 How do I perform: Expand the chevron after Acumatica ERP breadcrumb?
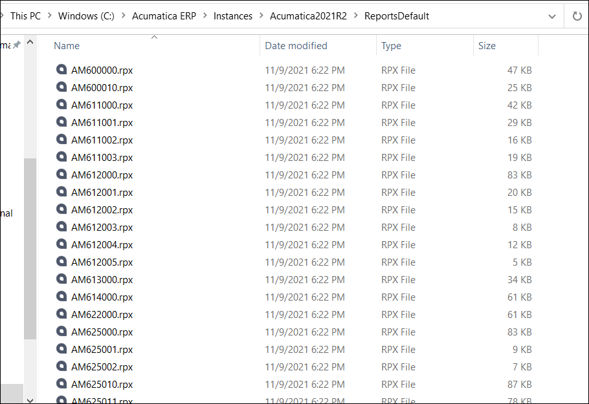205,16
